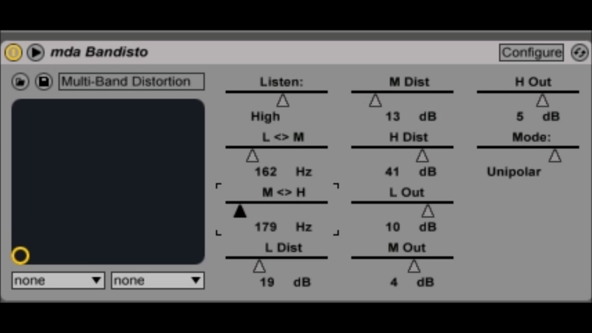Click the Mode slider handle
This screenshot has height=333, width=592.
[x=555, y=155]
